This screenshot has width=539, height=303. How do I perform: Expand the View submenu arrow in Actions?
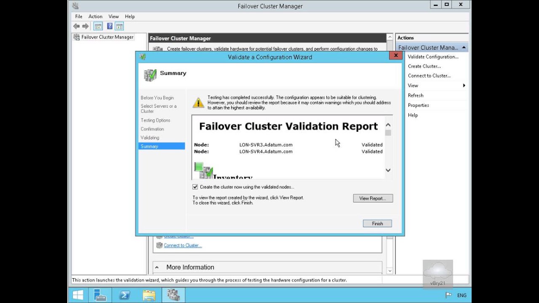point(464,85)
